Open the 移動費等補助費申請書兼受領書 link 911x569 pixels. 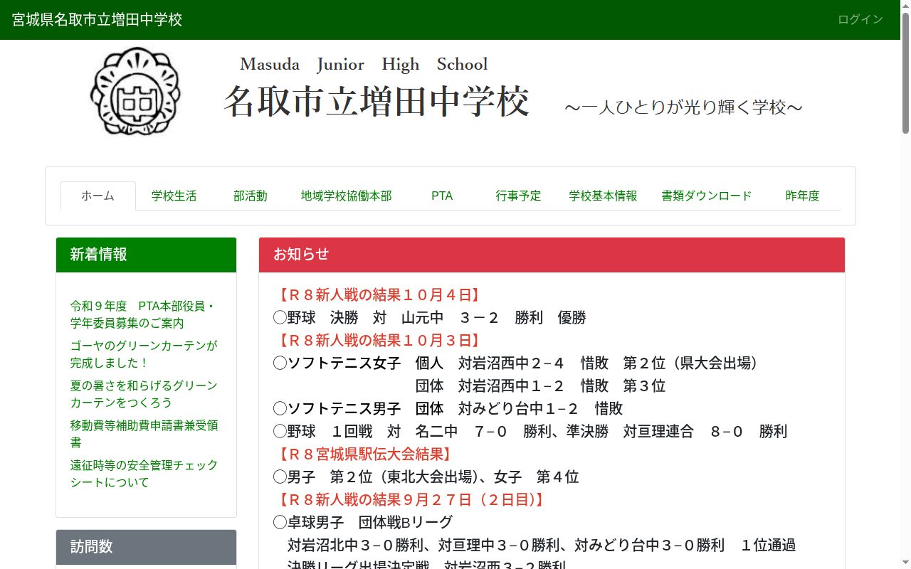point(144,434)
